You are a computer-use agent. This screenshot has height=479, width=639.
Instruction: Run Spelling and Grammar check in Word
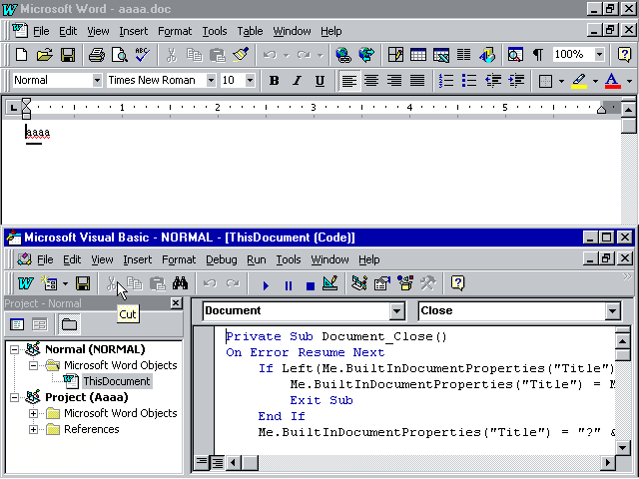[x=143, y=55]
